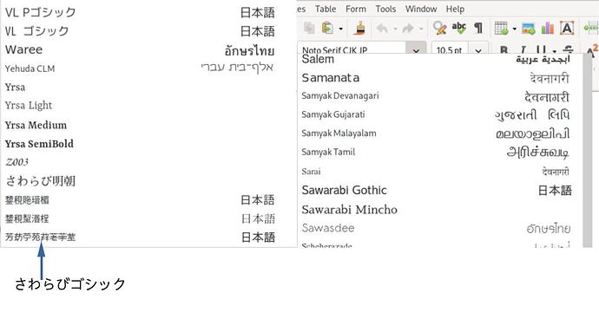This screenshot has height=319, width=599.
Task: Click the Redo arrow icon
Action: pyautogui.click(x=408, y=29)
